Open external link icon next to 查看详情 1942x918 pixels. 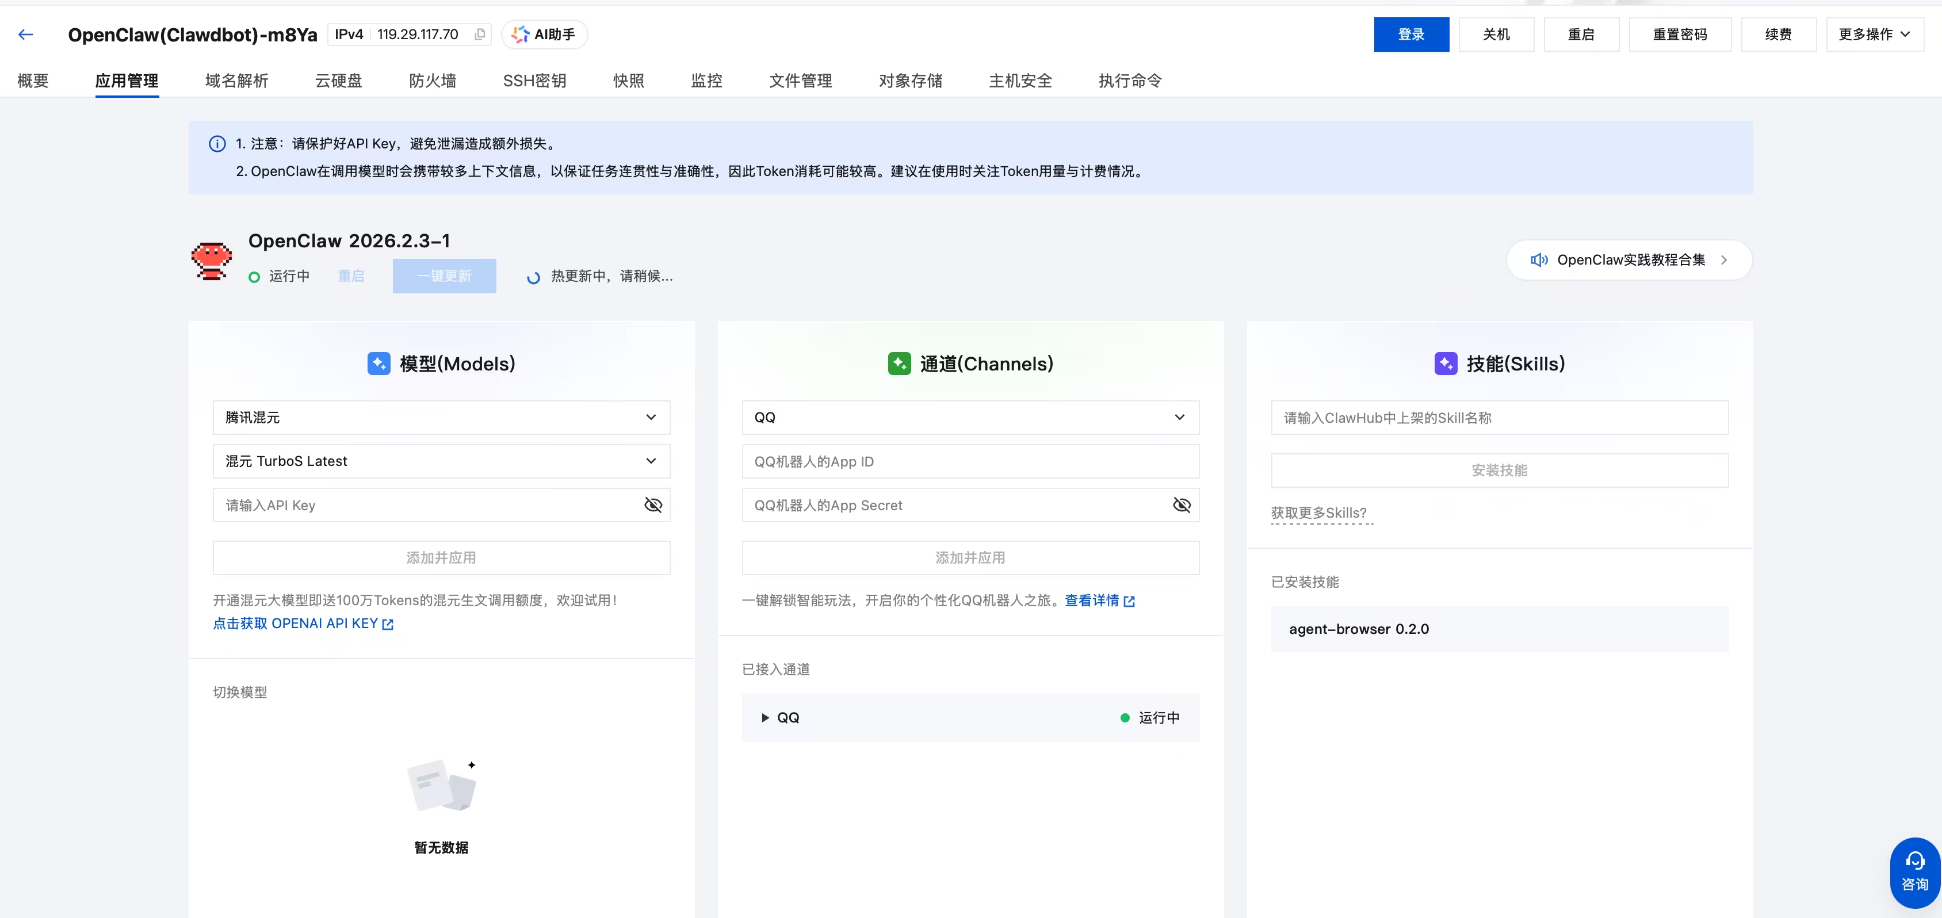click(x=1129, y=602)
